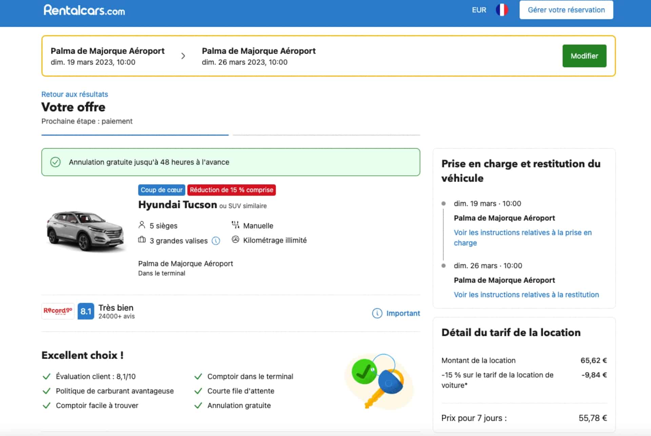The width and height of the screenshot is (651, 436).
Task: Click checkmark beside Comptoir facile à trouver
Action: pos(46,405)
